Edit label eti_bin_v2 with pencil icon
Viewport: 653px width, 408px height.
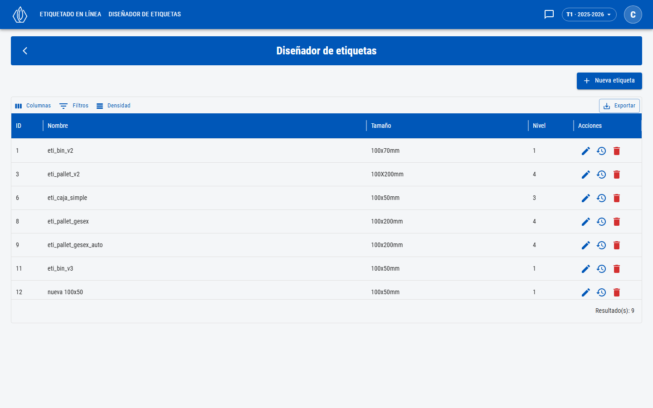coord(586,151)
